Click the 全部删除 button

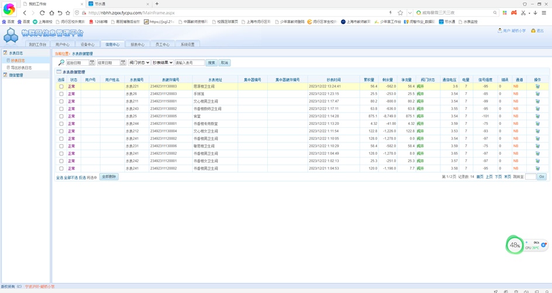109,177
